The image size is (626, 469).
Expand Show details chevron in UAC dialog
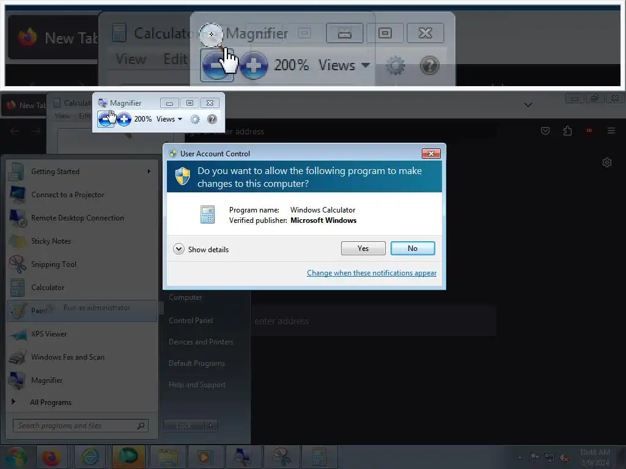179,249
